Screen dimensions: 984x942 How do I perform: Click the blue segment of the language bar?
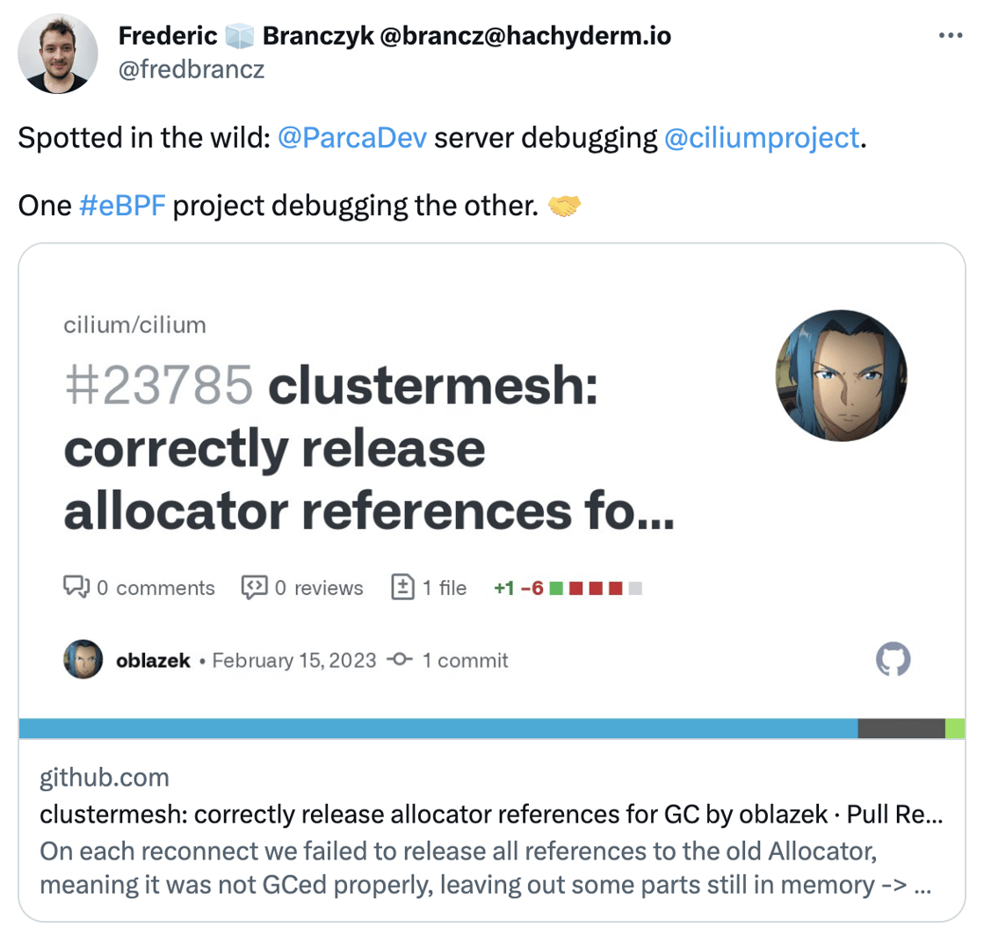coord(438,728)
